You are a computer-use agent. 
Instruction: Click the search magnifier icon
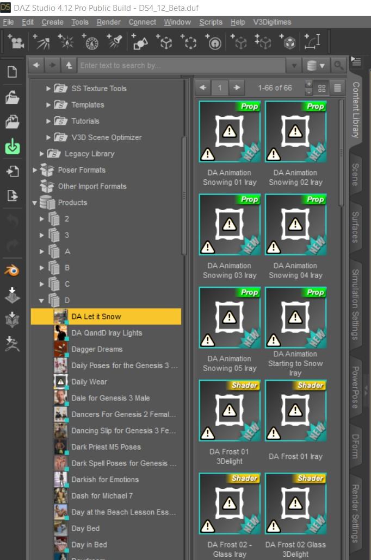[338, 65]
